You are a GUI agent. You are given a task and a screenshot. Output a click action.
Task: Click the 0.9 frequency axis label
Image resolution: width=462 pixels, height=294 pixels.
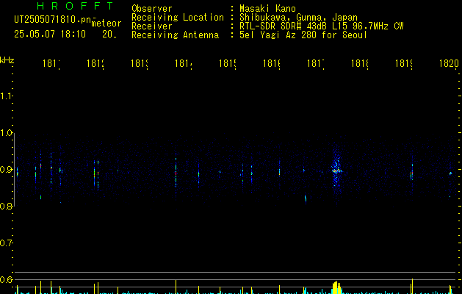pos(6,169)
